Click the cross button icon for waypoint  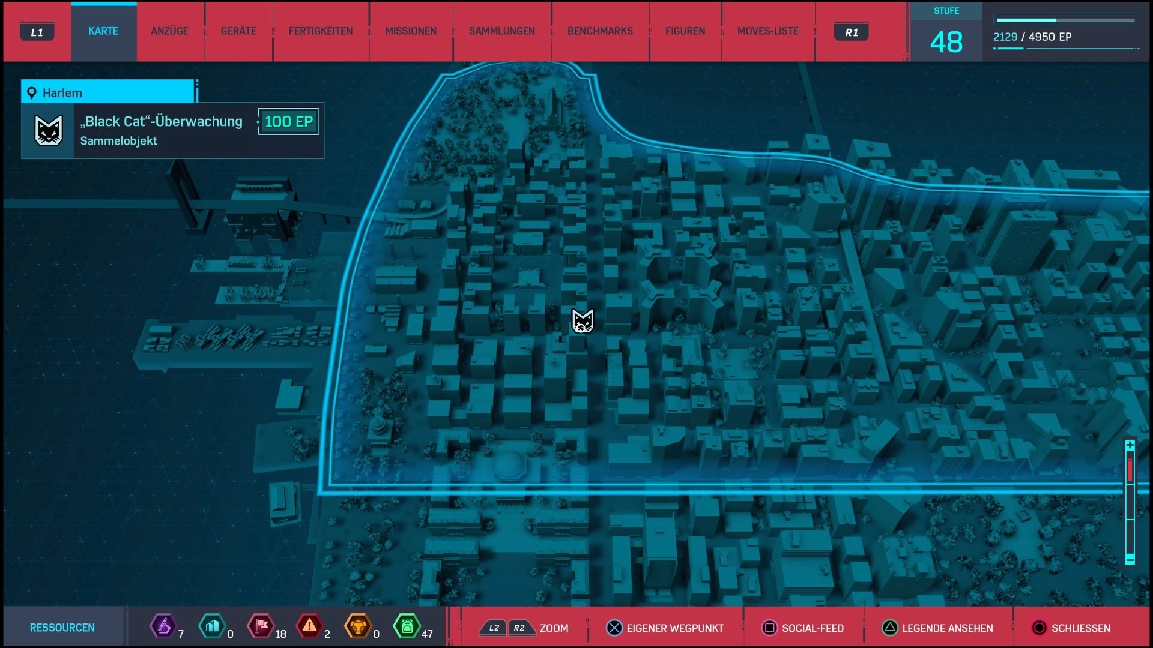[x=614, y=628]
